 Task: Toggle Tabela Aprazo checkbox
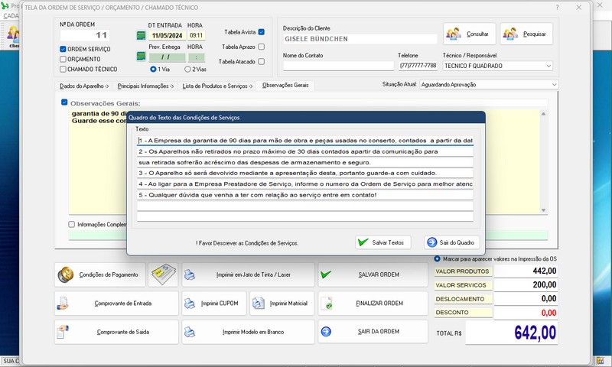coord(262,47)
